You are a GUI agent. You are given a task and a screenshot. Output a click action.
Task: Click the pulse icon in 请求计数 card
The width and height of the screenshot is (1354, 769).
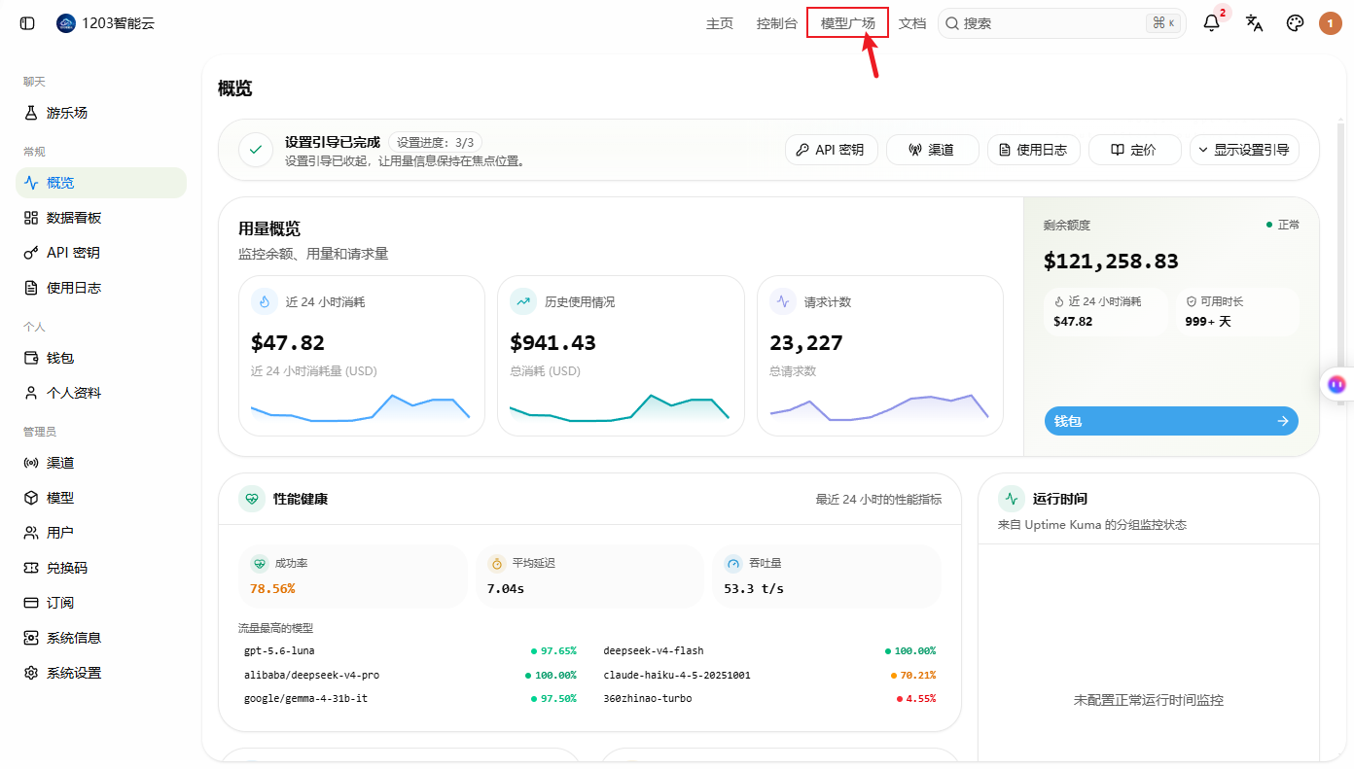(x=783, y=301)
